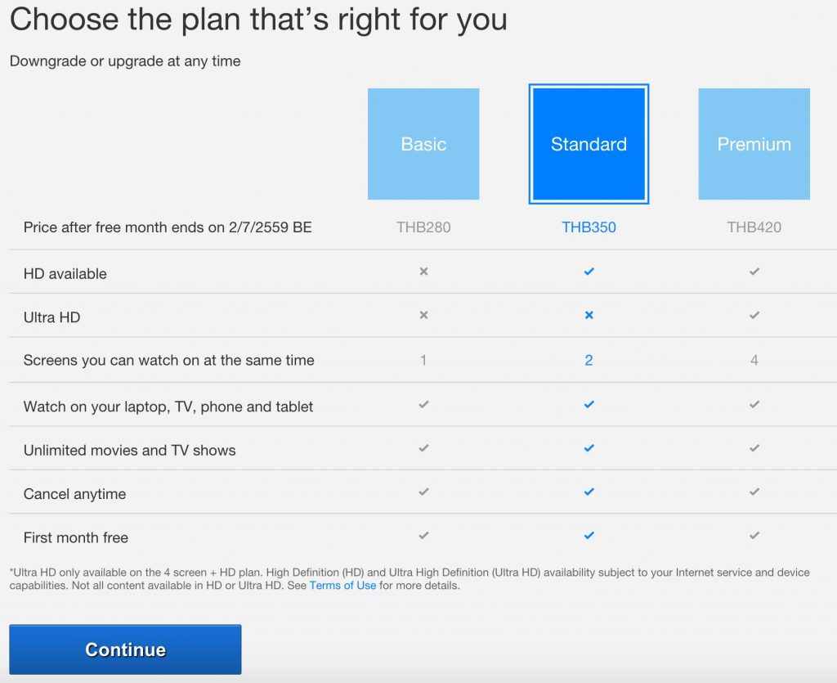
Task: Click the THB420 Premium price
Action: click(x=754, y=227)
